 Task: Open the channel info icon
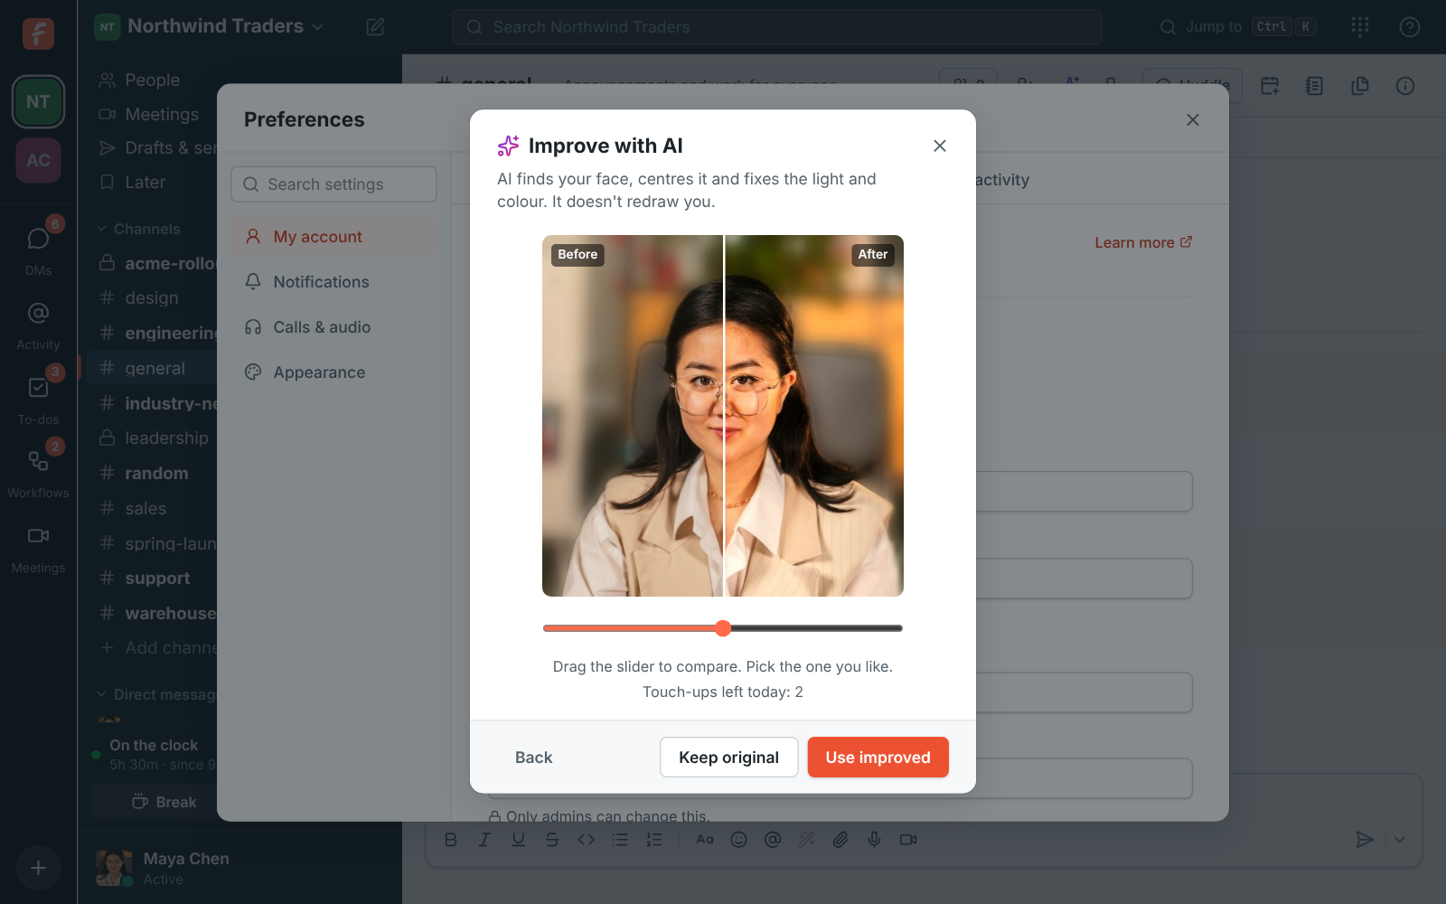[1404, 86]
